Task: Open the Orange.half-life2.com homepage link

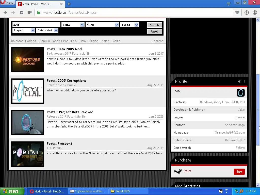Action: coord(230,133)
